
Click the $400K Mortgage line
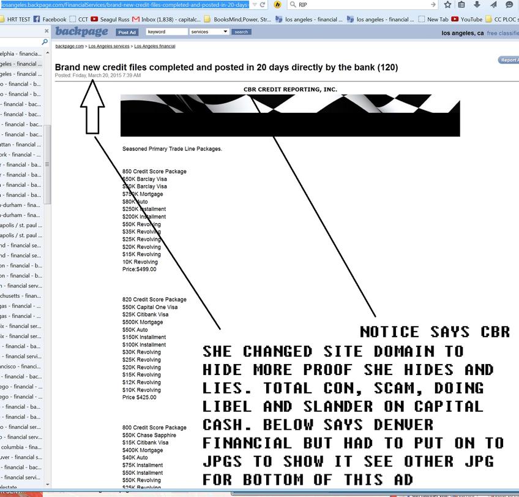tap(143, 450)
